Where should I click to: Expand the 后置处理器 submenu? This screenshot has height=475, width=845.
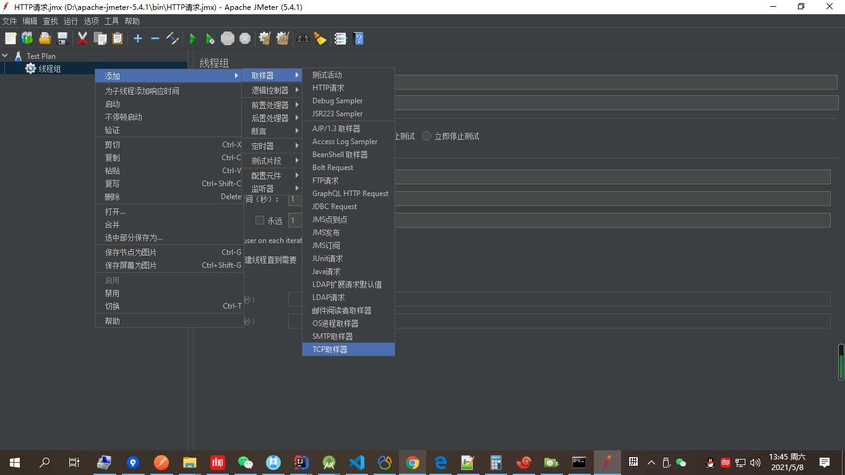point(272,118)
